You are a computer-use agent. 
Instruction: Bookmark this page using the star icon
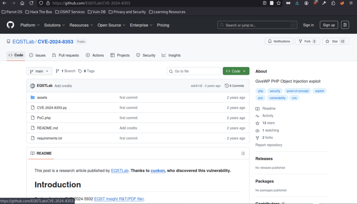pos(279,3)
